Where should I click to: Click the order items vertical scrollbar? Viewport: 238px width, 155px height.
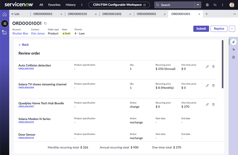click(222, 64)
